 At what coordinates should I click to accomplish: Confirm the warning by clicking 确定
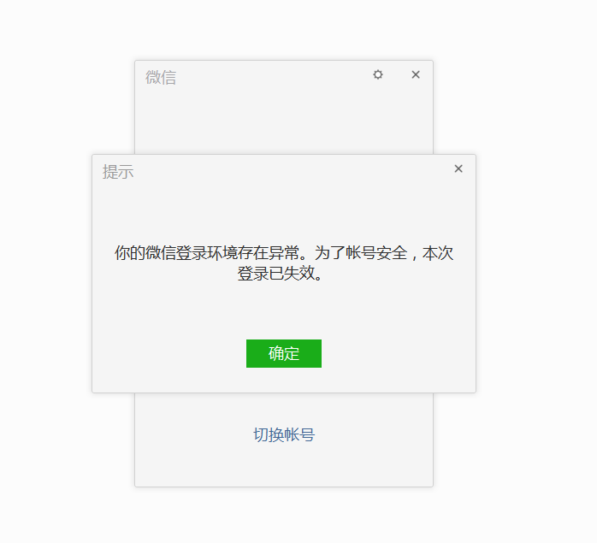pyautogui.click(x=284, y=353)
